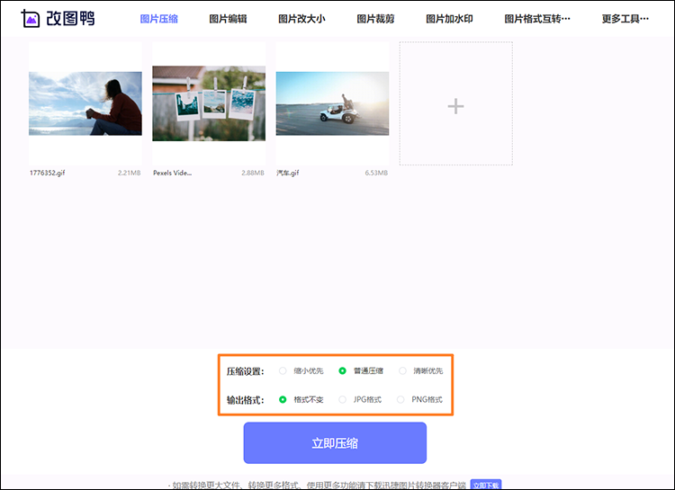The width and height of the screenshot is (675, 490).
Task: Click the 压缩设置 label
Action: point(246,371)
